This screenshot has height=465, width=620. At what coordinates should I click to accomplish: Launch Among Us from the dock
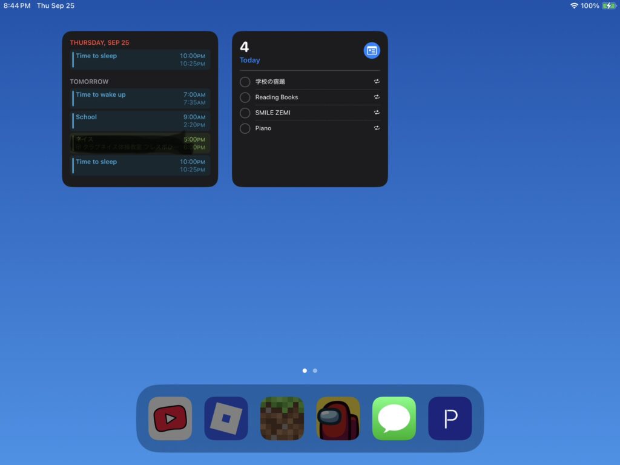point(338,418)
